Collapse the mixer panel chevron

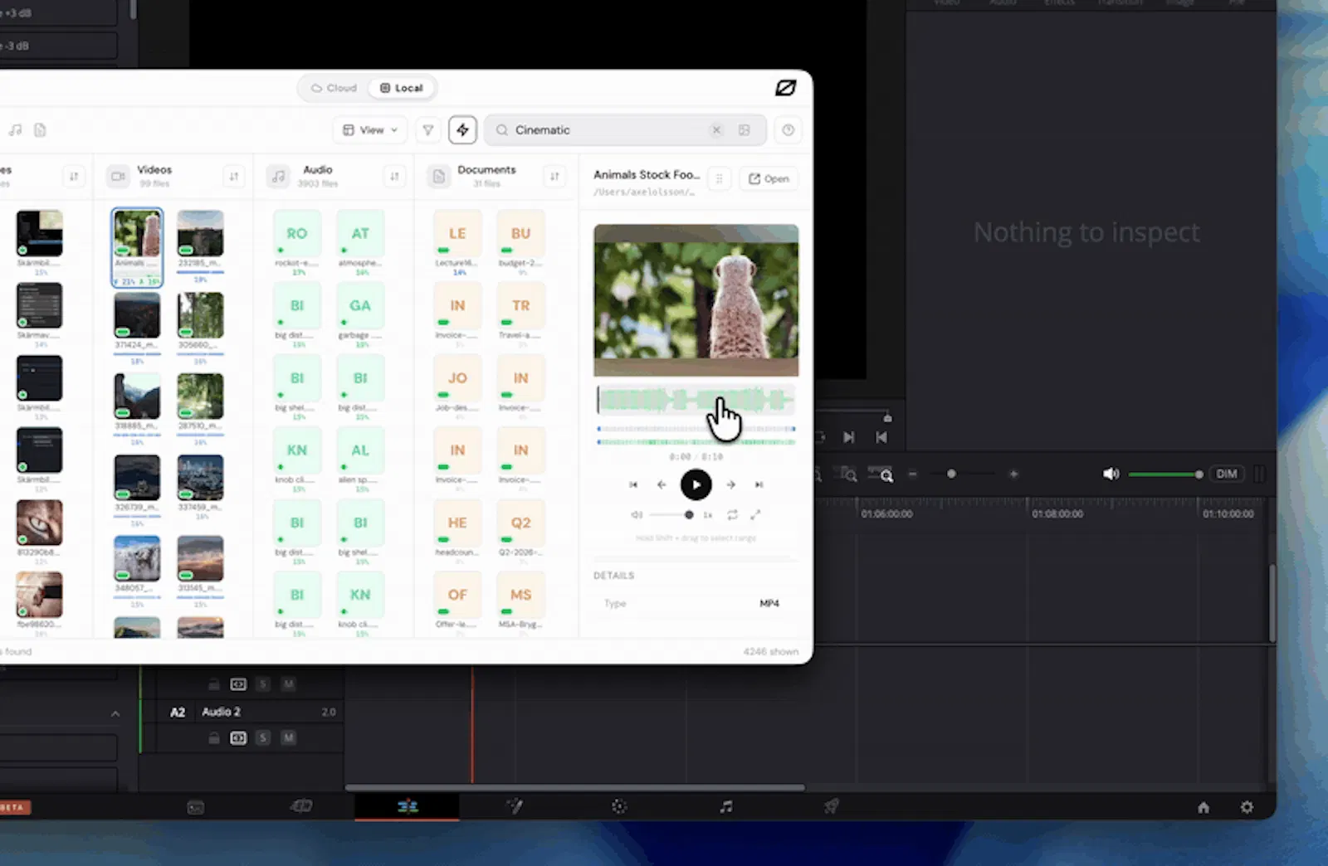(115, 713)
